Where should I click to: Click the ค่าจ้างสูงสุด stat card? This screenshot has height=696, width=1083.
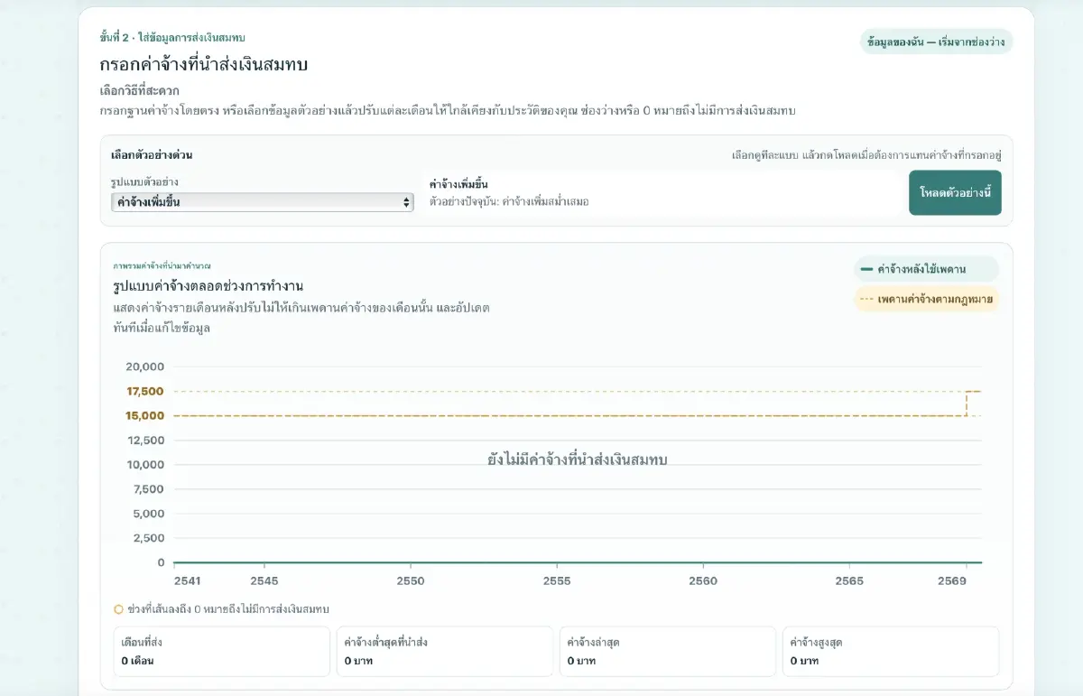891,651
